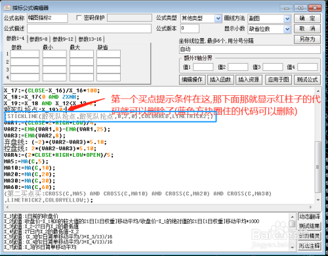Click the 值3 Y-axis boundary field

(273, 67)
